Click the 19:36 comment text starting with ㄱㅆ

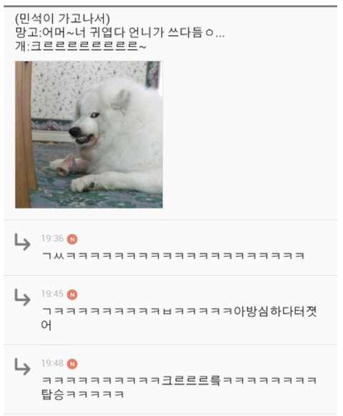(x=173, y=255)
